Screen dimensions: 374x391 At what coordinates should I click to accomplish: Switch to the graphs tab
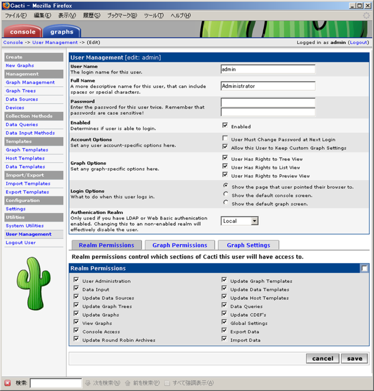point(62,31)
